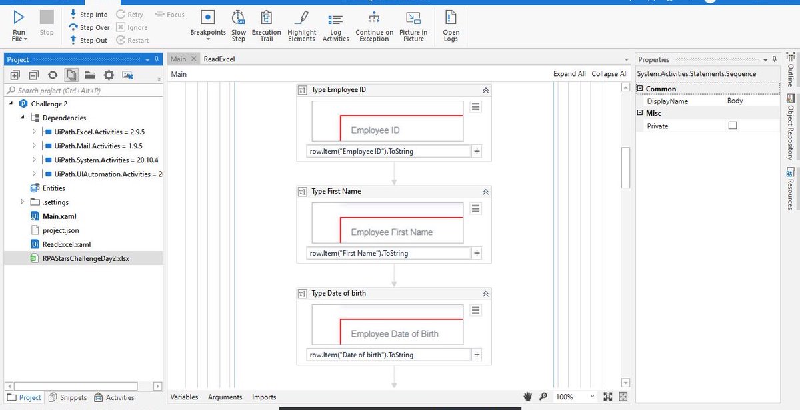Collapse the Type First Name activity
800x410 pixels.
click(x=485, y=192)
